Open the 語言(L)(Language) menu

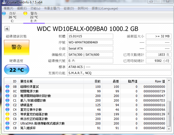(105, 8)
